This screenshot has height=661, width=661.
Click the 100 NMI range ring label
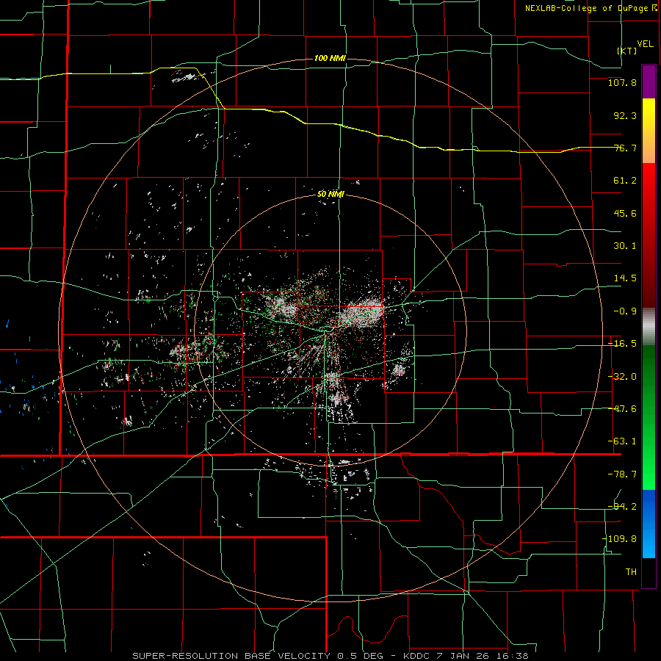(330, 58)
